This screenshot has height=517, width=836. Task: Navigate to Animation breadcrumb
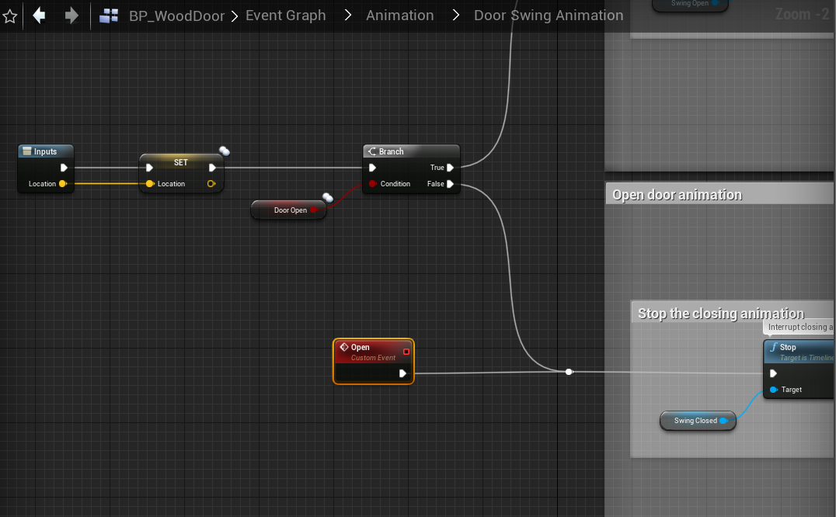(399, 16)
